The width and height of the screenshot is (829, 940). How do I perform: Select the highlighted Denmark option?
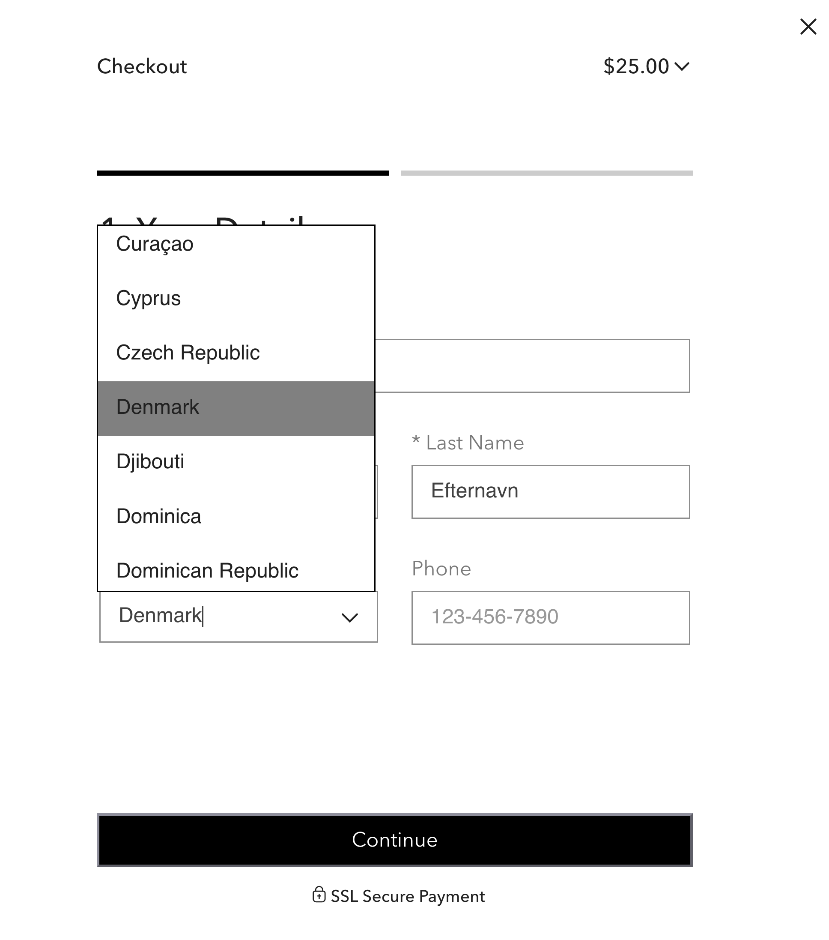click(158, 407)
